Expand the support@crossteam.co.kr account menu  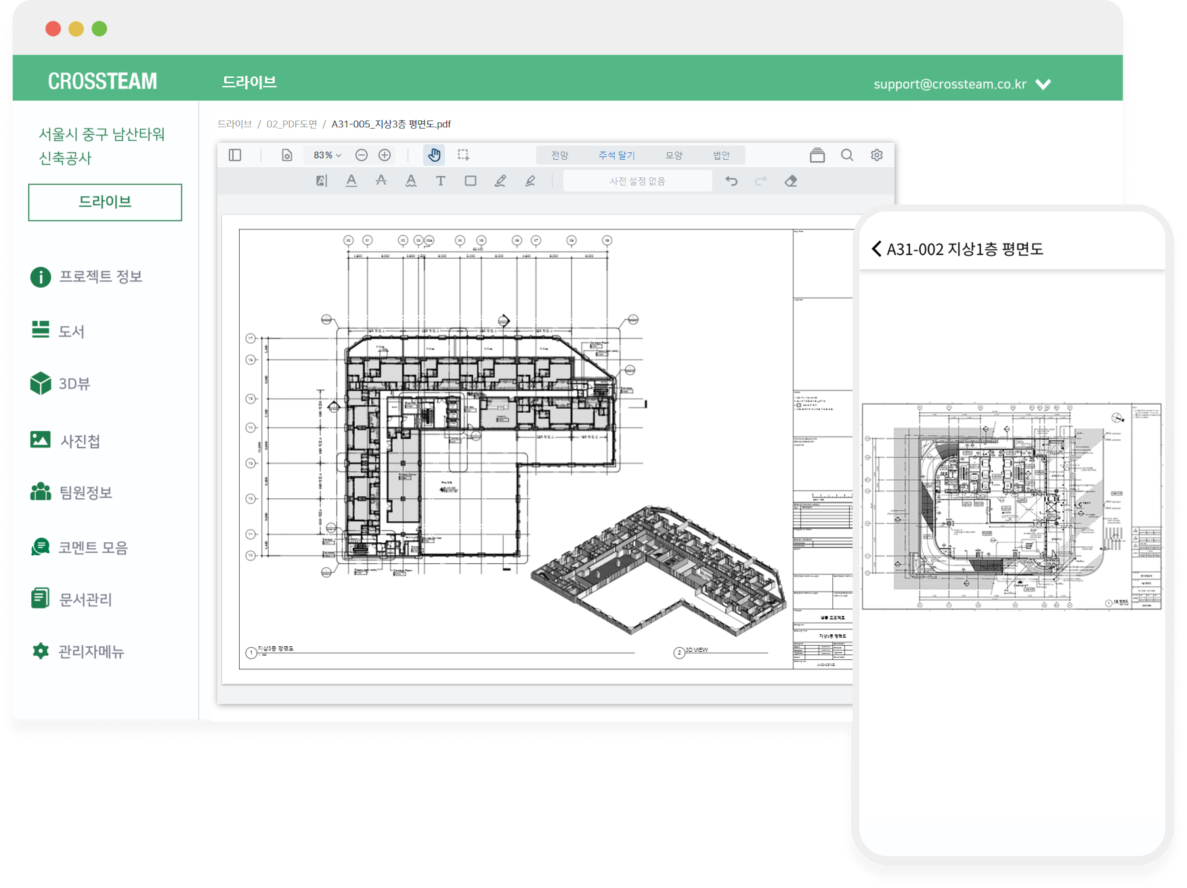962,84
